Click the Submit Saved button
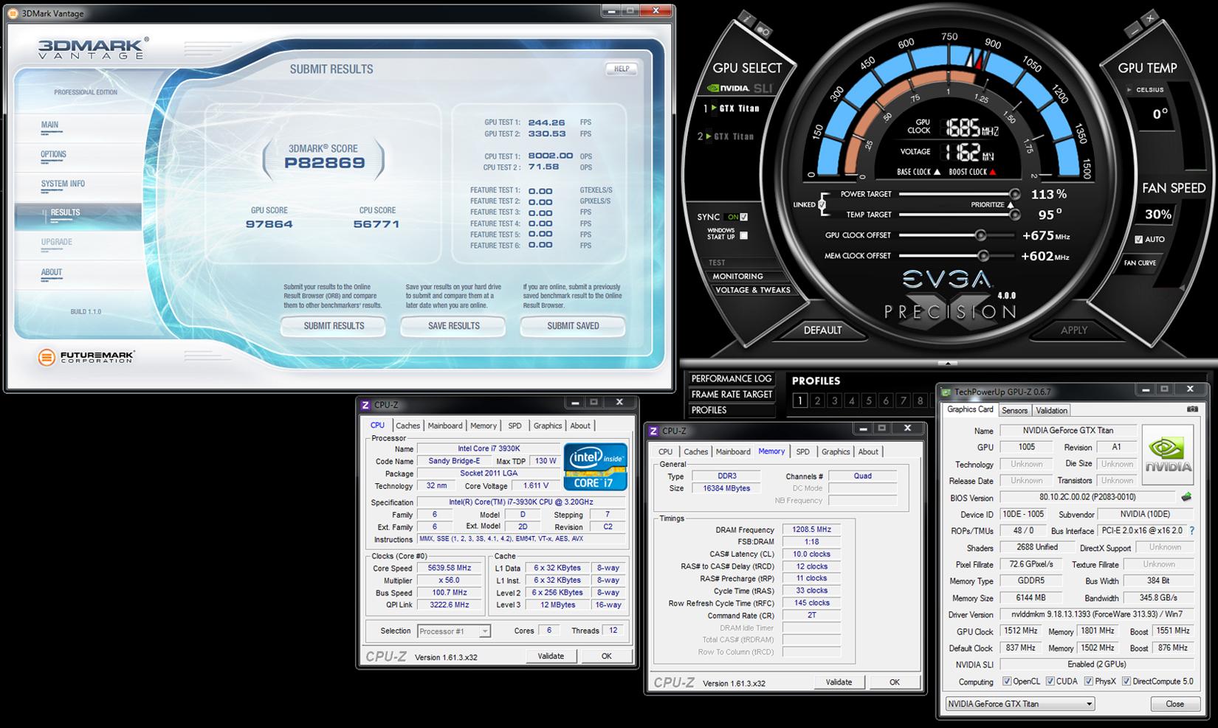Screen dimensions: 1218x728 (x=573, y=326)
